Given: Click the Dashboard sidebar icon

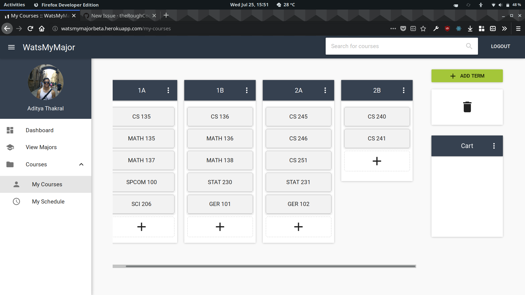Looking at the screenshot, I should (10, 130).
